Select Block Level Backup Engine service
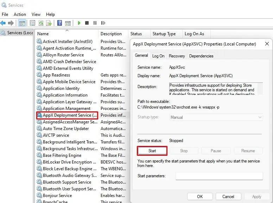This screenshot has height=203, width=273. point(69,169)
